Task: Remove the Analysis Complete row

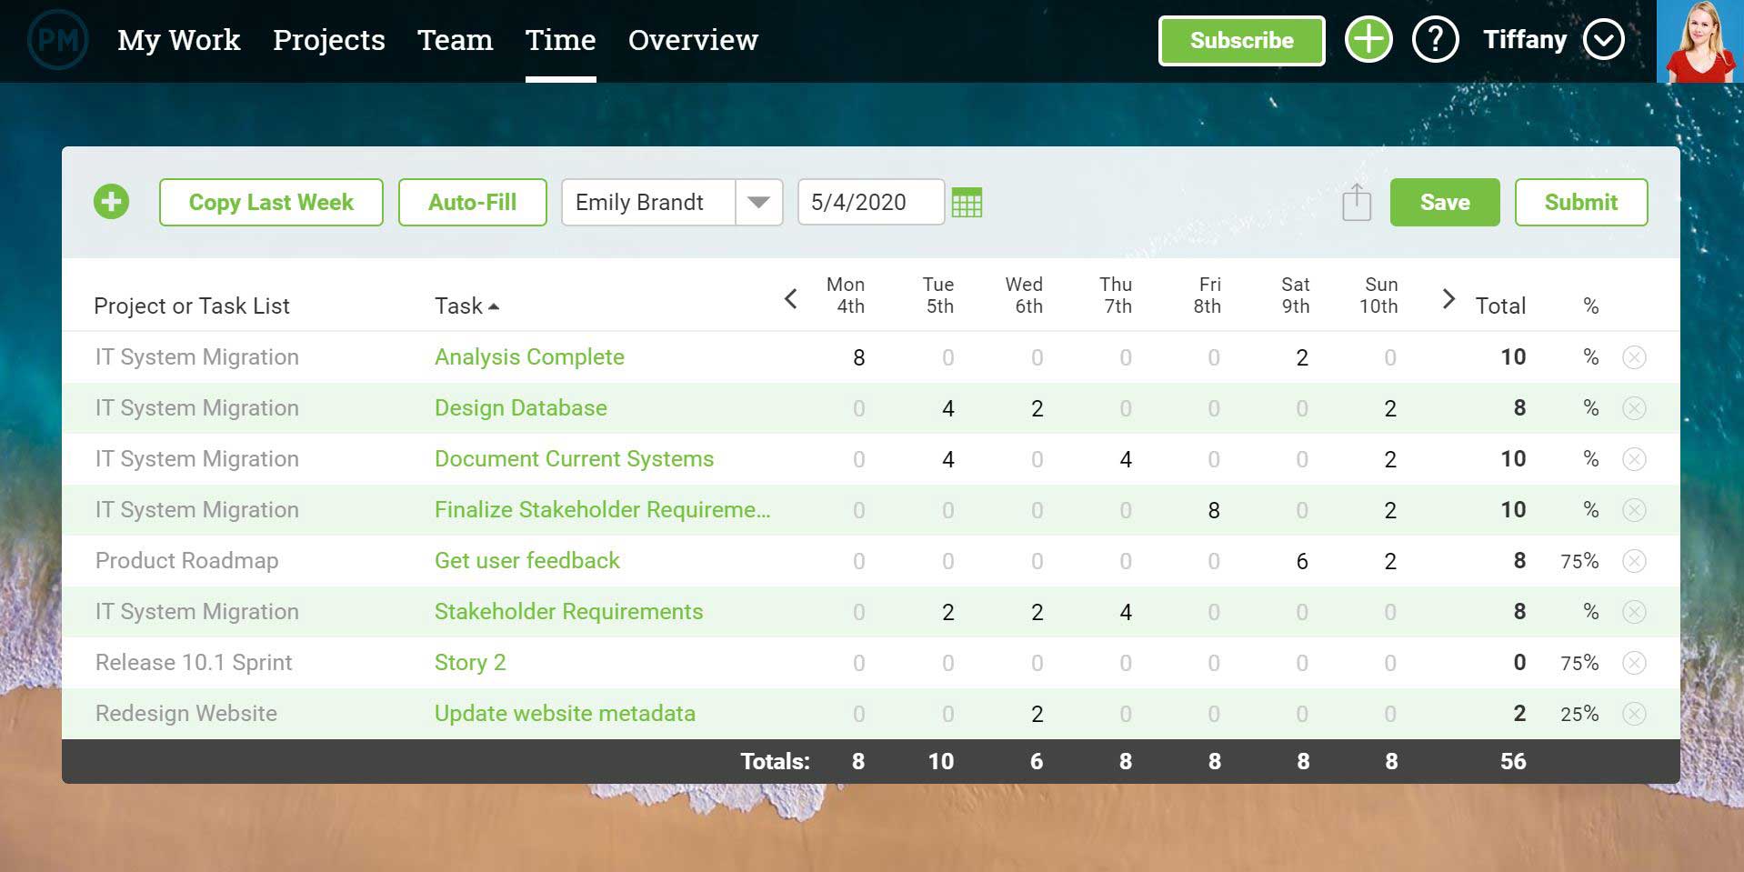Action: [x=1634, y=357]
